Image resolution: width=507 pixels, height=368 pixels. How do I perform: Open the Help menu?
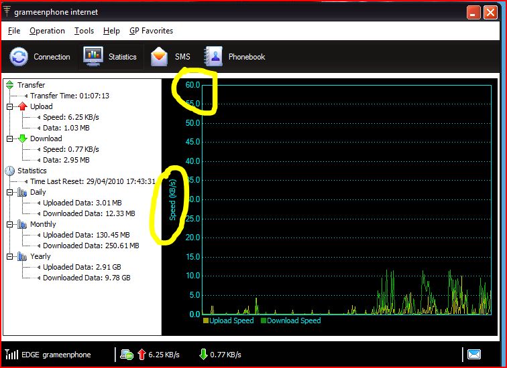point(111,31)
